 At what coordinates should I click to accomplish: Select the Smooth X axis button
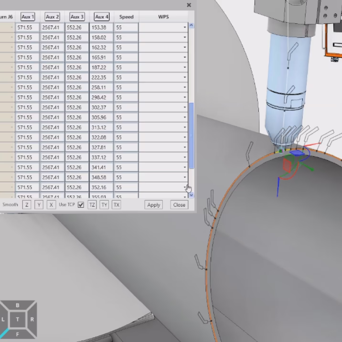pos(51,205)
